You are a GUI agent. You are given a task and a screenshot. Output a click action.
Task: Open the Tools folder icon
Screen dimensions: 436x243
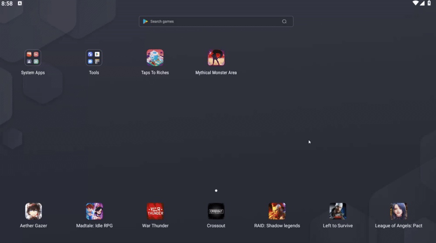coord(94,58)
